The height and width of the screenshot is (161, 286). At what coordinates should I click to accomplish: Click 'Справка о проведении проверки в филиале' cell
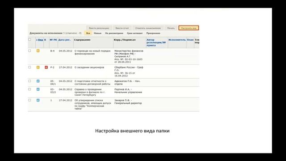coord(90,92)
